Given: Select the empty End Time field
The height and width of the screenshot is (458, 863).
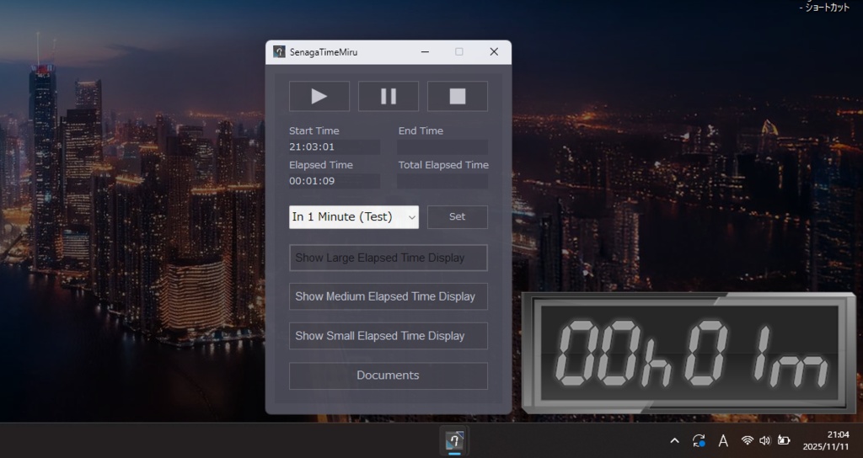Looking at the screenshot, I should click(442, 146).
